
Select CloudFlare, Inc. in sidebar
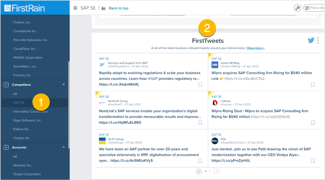click(24, 49)
